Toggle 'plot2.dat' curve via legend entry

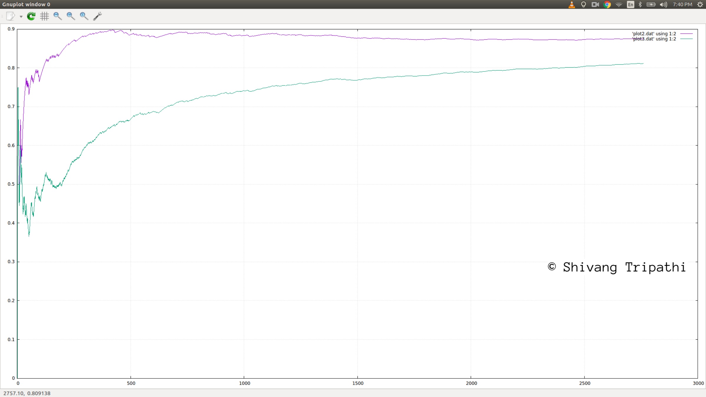pos(654,34)
